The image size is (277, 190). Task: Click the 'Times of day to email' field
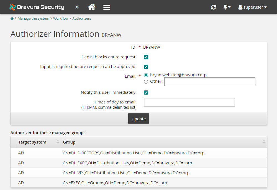click(x=189, y=102)
